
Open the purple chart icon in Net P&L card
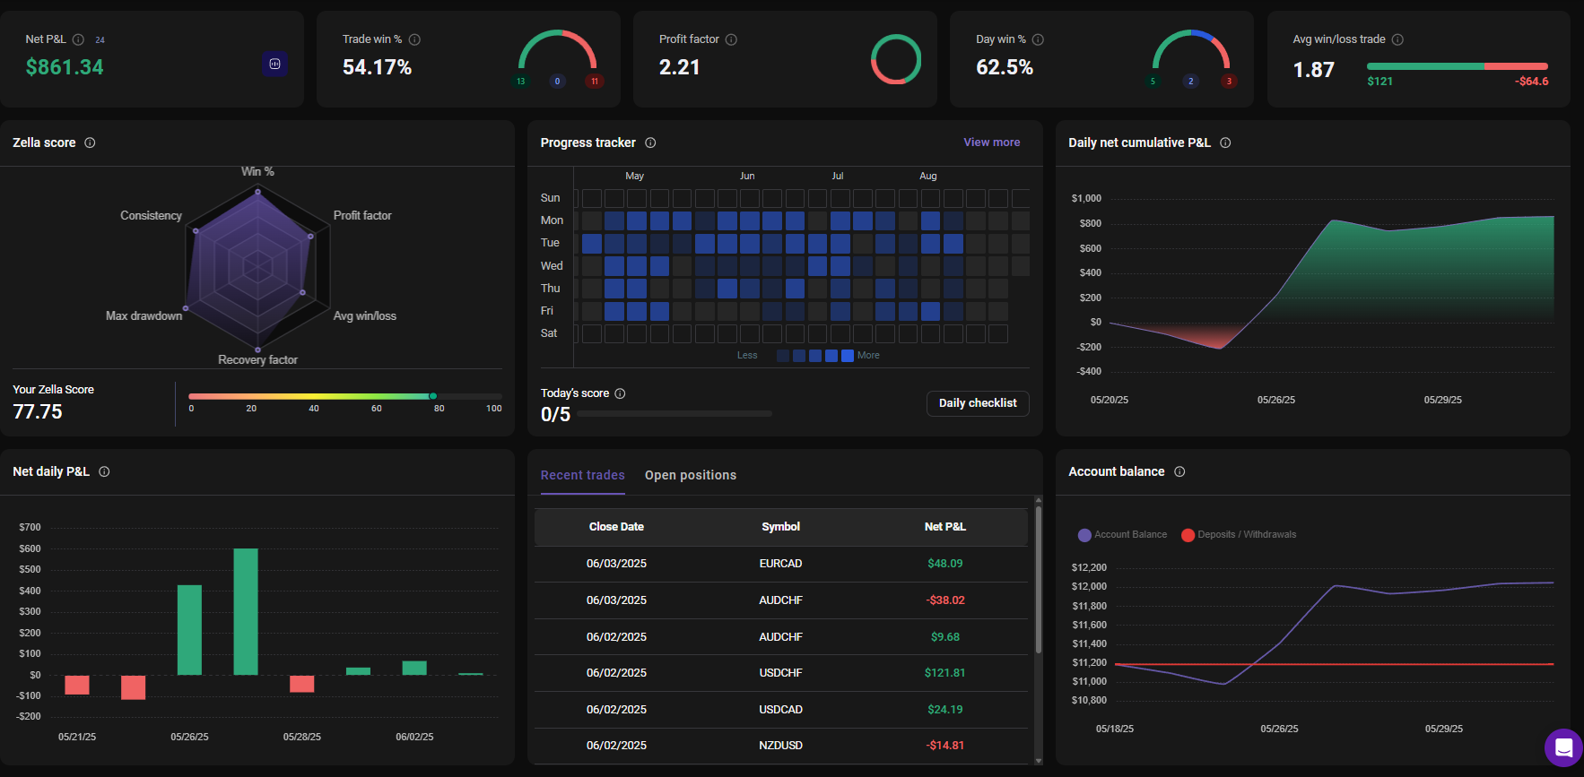point(274,65)
